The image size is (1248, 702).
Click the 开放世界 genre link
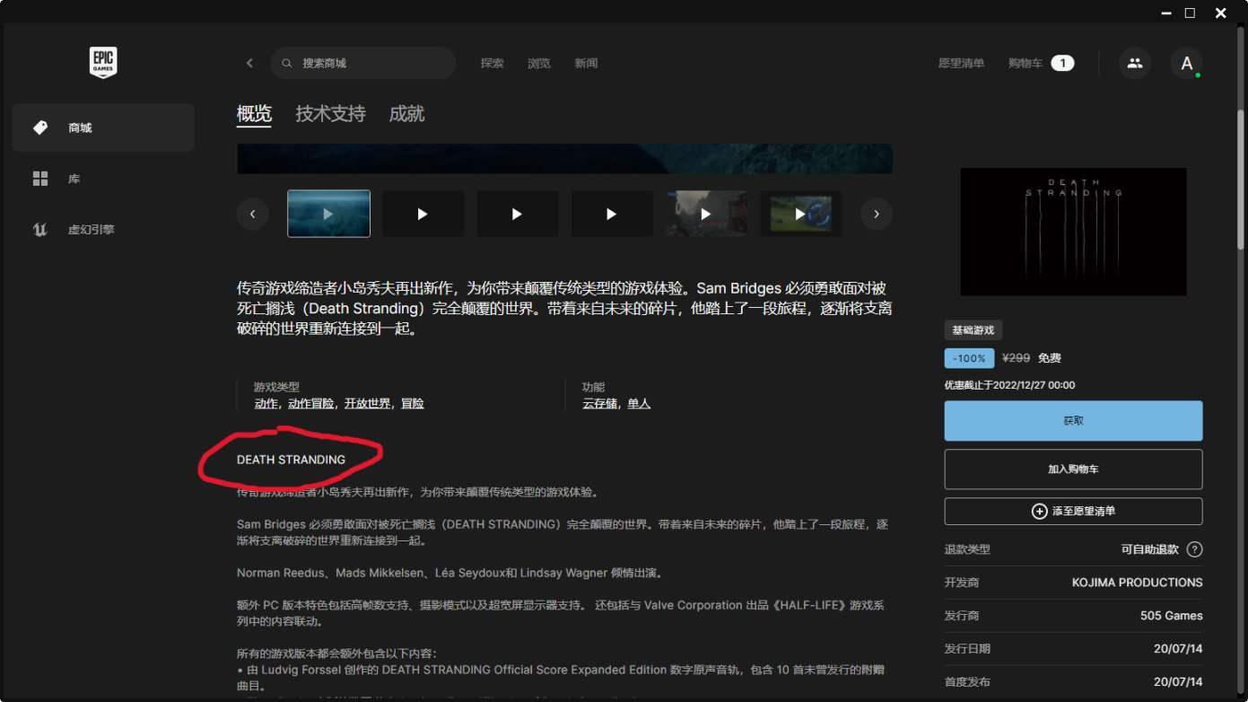tap(368, 404)
